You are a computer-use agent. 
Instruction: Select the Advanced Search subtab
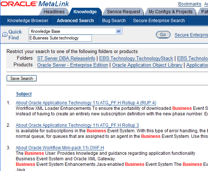click(75, 21)
